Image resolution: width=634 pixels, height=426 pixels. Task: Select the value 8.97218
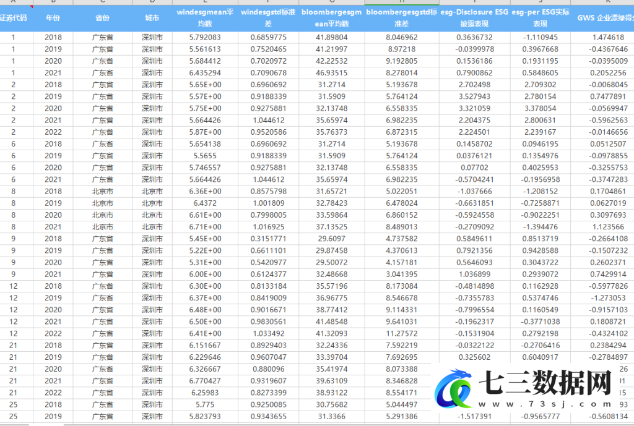point(401,49)
